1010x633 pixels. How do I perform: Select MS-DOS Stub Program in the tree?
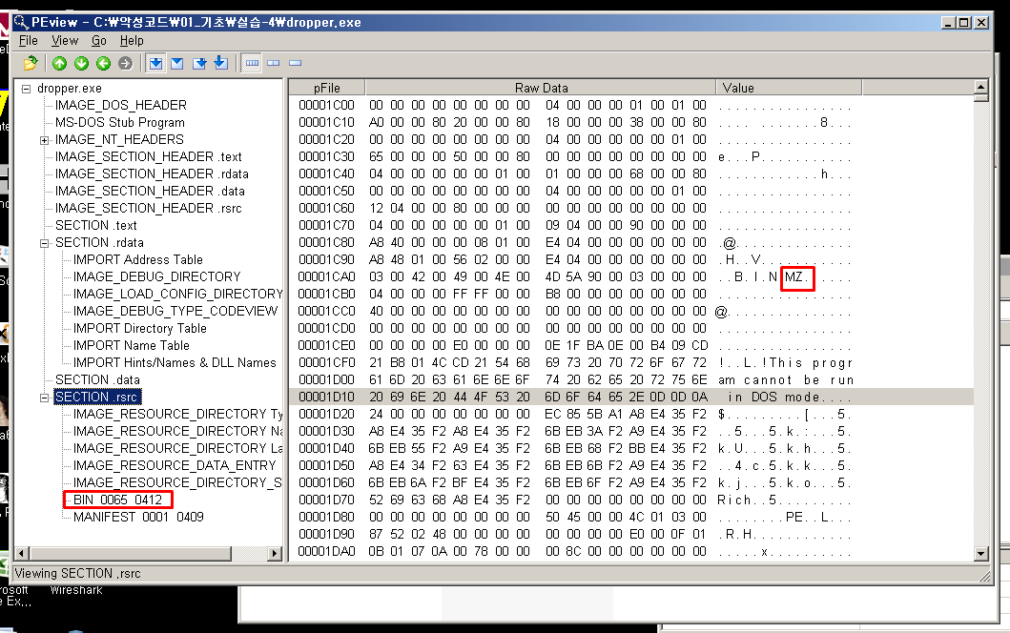click(x=120, y=122)
